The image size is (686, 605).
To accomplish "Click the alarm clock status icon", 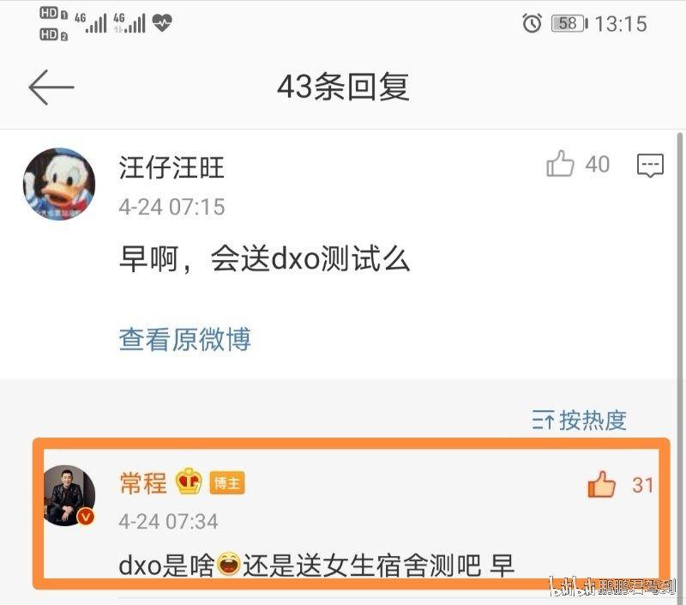I will coord(532,23).
